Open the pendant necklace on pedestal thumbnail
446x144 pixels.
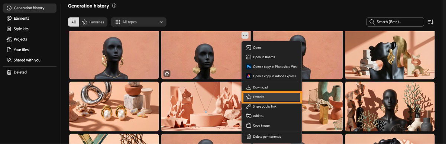pos(201,107)
